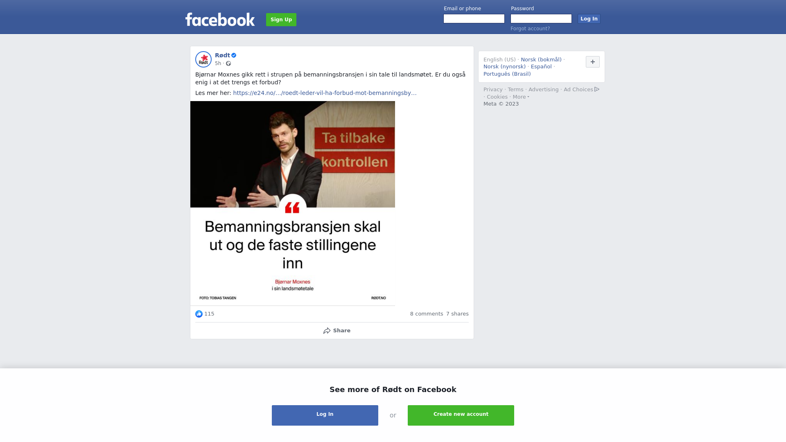Click the Share arrow icon
The width and height of the screenshot is (786, 442).
327,331
